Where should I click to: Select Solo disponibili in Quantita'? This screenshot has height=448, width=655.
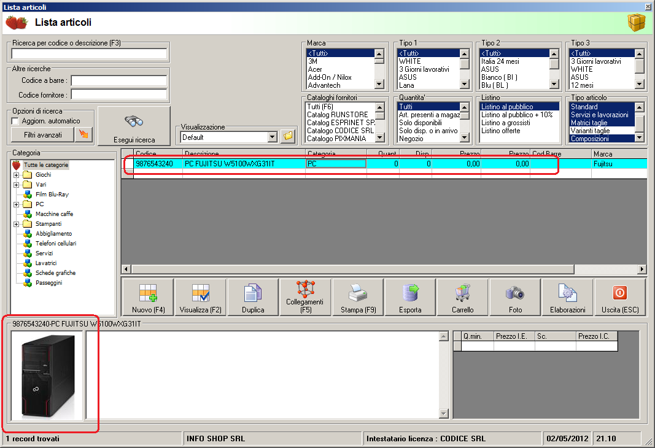(x=428, y=123)
